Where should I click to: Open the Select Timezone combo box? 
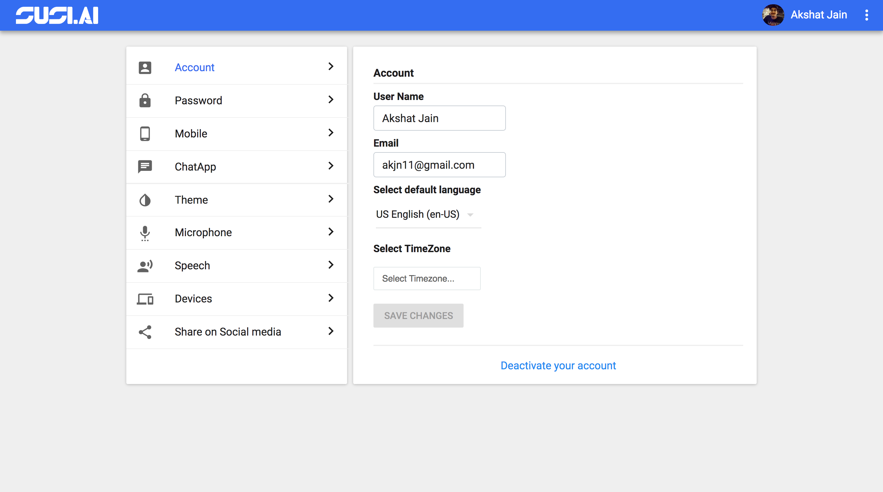(427, 279)
